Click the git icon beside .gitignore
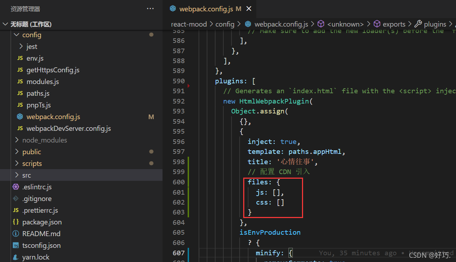This screenshot has width=456, height=262. (16, 199)
